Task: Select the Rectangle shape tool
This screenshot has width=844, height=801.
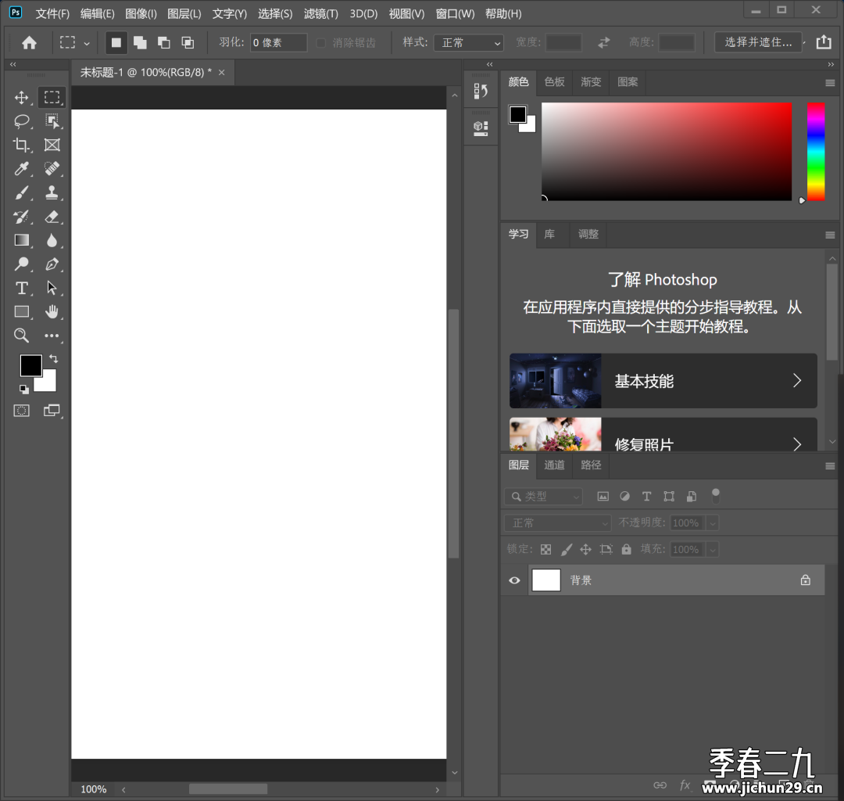Action: pos(22,312)
